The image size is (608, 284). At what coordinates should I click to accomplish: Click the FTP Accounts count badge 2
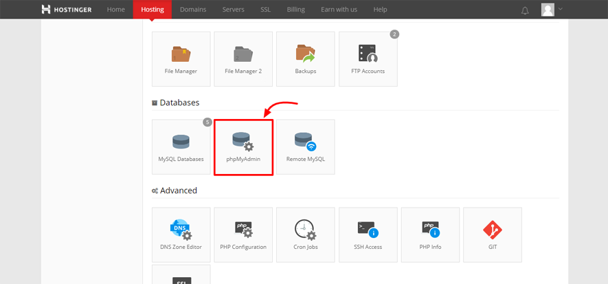(394, 34)
